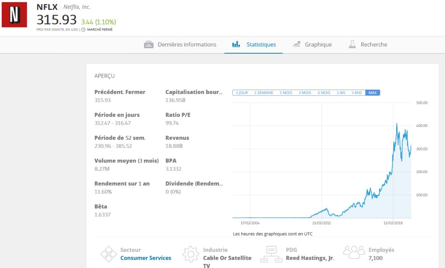Click the flask Recherche icon
445x268 pixels.
tap(352, 44)
